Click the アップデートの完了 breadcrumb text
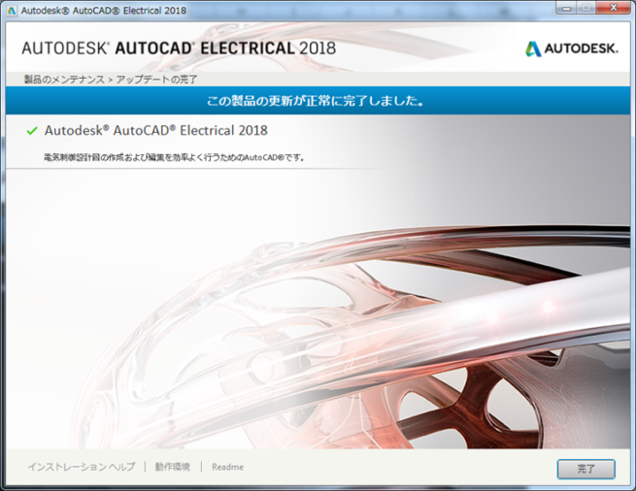 157,80
